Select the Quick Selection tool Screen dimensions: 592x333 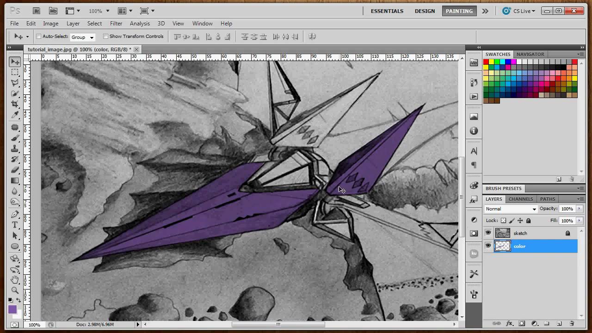(x=15, y=93)
